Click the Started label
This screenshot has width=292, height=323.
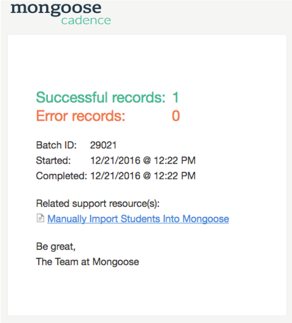[x=53, y=160]
